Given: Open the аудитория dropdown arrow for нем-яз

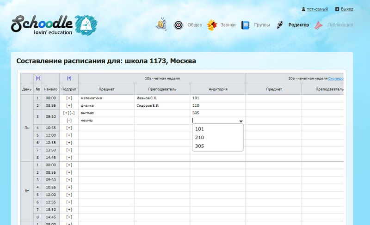Looking at the screenshot, I should click(x=241, y=122).
